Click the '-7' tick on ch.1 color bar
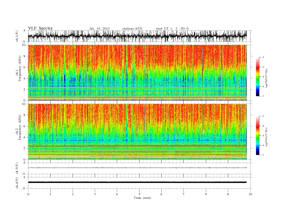 (x=263, y=96)
